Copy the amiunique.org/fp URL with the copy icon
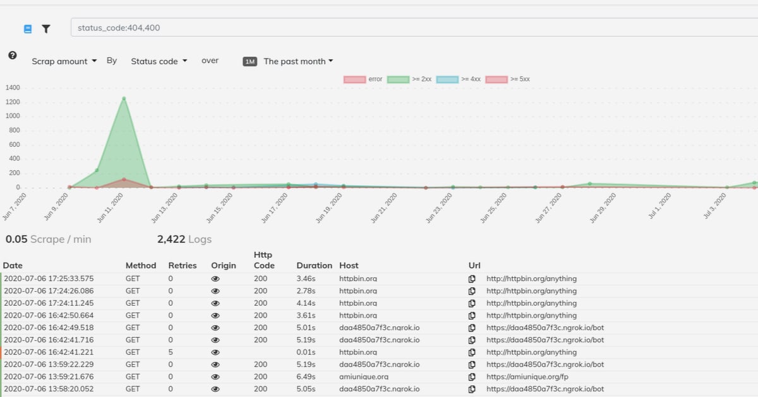 pyautogui.click(x=472, y=377)
